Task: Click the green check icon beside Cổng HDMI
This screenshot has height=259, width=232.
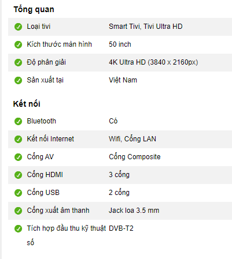Action: point(18,175)
